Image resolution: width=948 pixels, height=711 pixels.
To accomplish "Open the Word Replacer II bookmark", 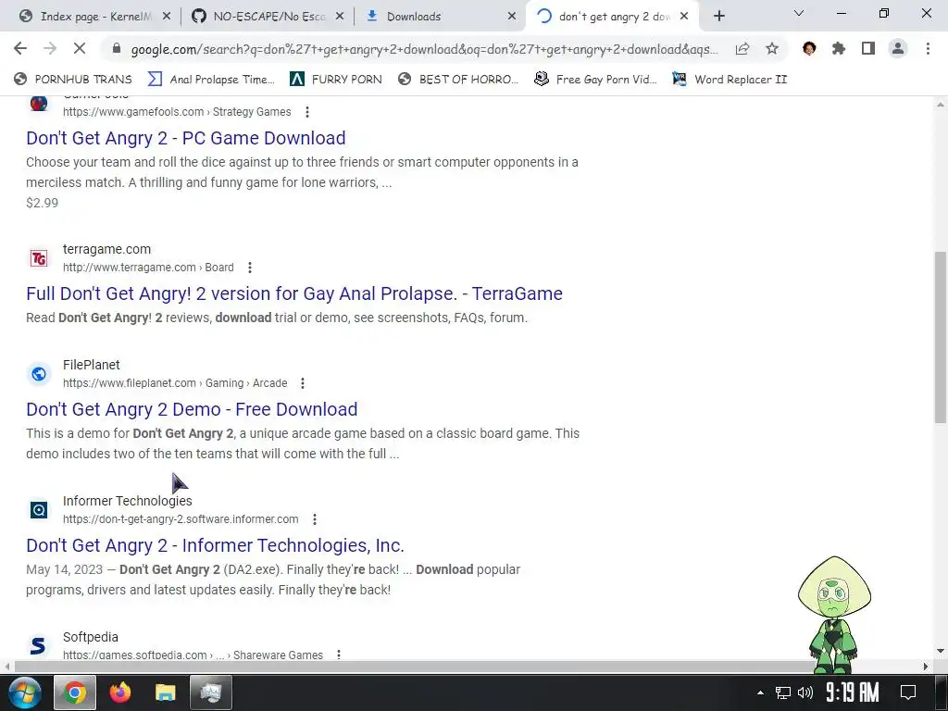I will 730,80.
